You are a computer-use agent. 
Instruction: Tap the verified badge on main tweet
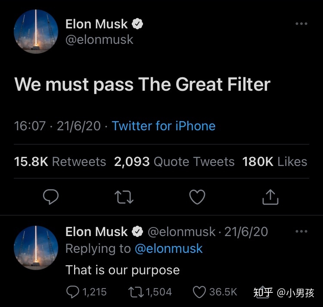tap(137, 24)
